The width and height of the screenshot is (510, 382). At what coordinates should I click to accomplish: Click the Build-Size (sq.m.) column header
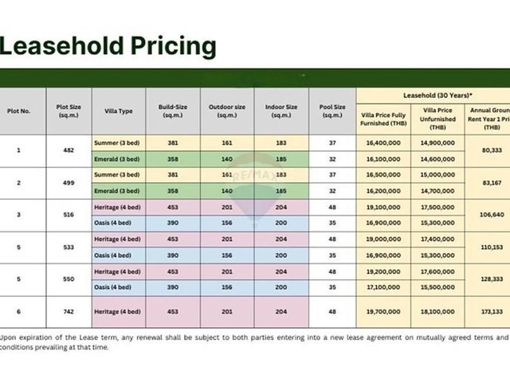tap(173, 111)
